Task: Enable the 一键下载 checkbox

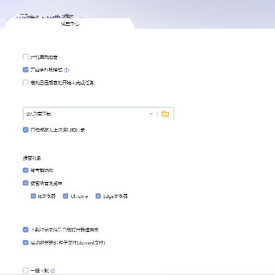Action: [x=25, y=270]
